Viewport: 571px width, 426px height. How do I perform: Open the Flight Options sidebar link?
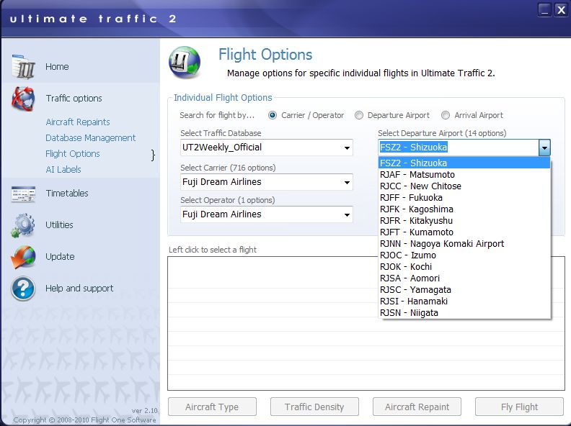pos(73,154)
